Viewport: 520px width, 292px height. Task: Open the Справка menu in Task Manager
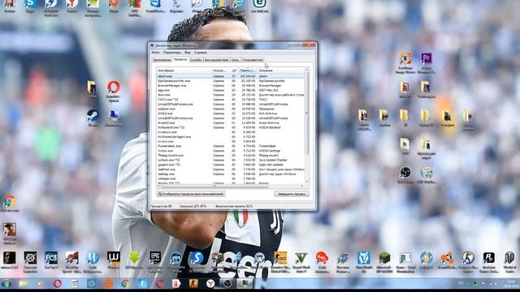pyautogui.click(x=201, y=53)
